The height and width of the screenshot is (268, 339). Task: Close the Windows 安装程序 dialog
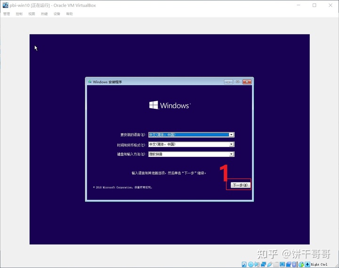pos(247,82)
